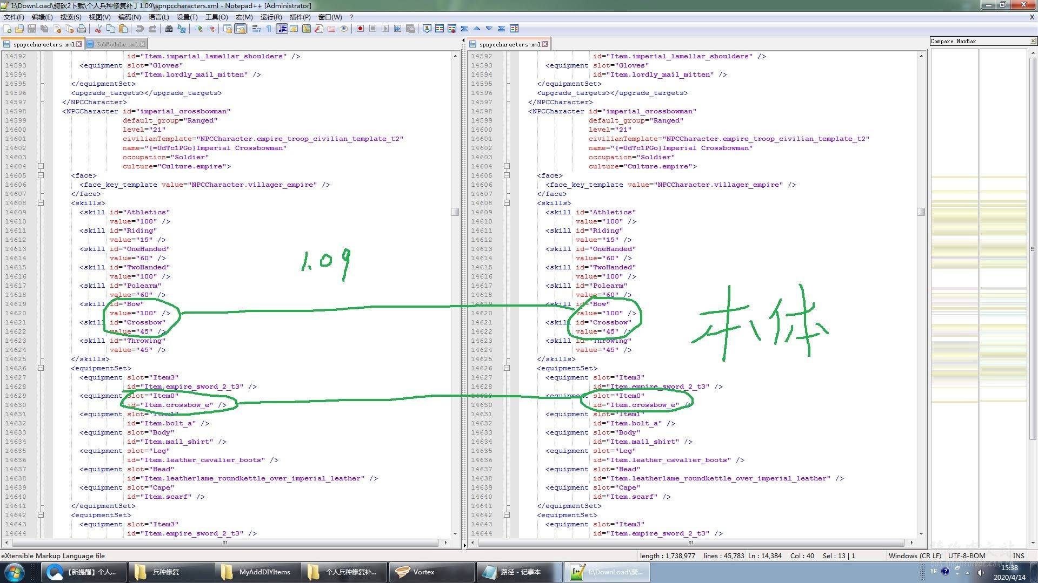Screen dimensions: 1038x583
Task: Collapse skills fold in right pane line 14608
Action: 507,203
